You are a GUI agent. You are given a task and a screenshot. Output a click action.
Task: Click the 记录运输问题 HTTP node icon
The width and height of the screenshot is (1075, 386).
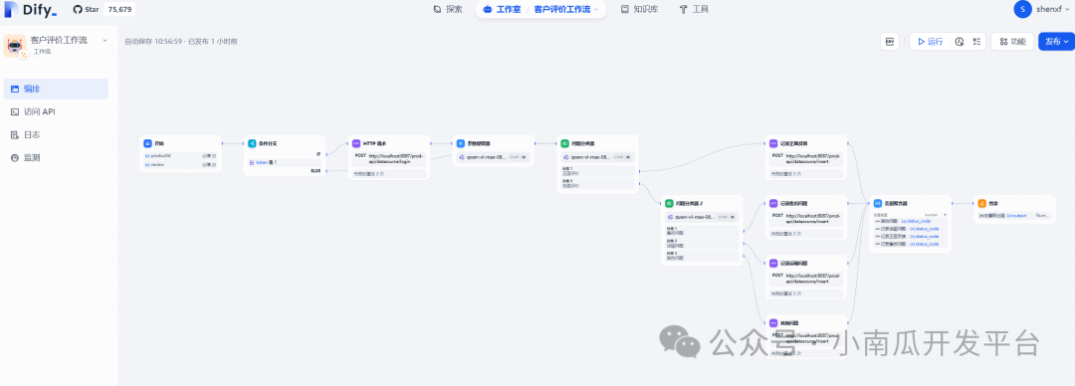tap(773, 263)
